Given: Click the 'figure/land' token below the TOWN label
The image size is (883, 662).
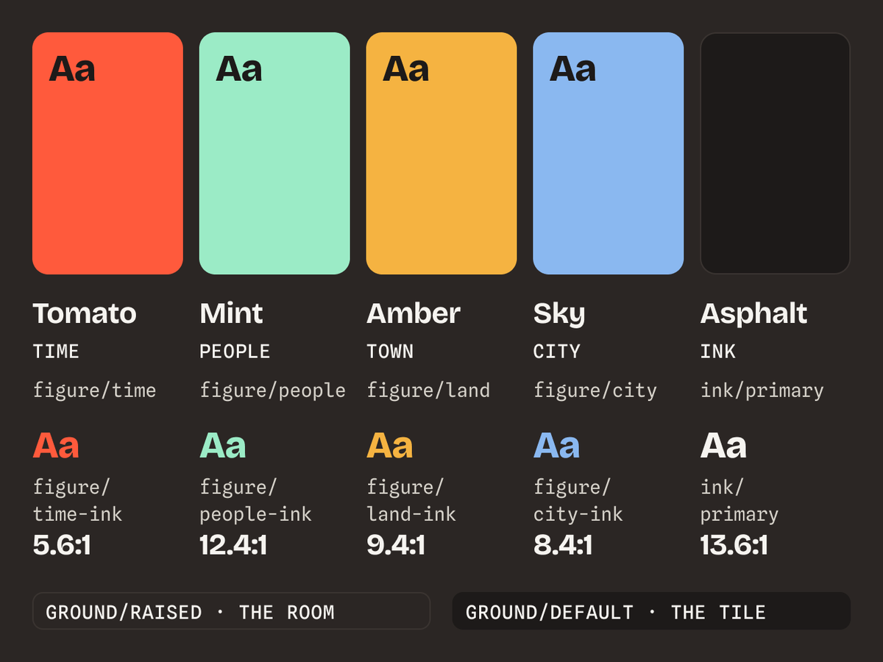Looking at the screenshot, I should [x=428, y=390].
